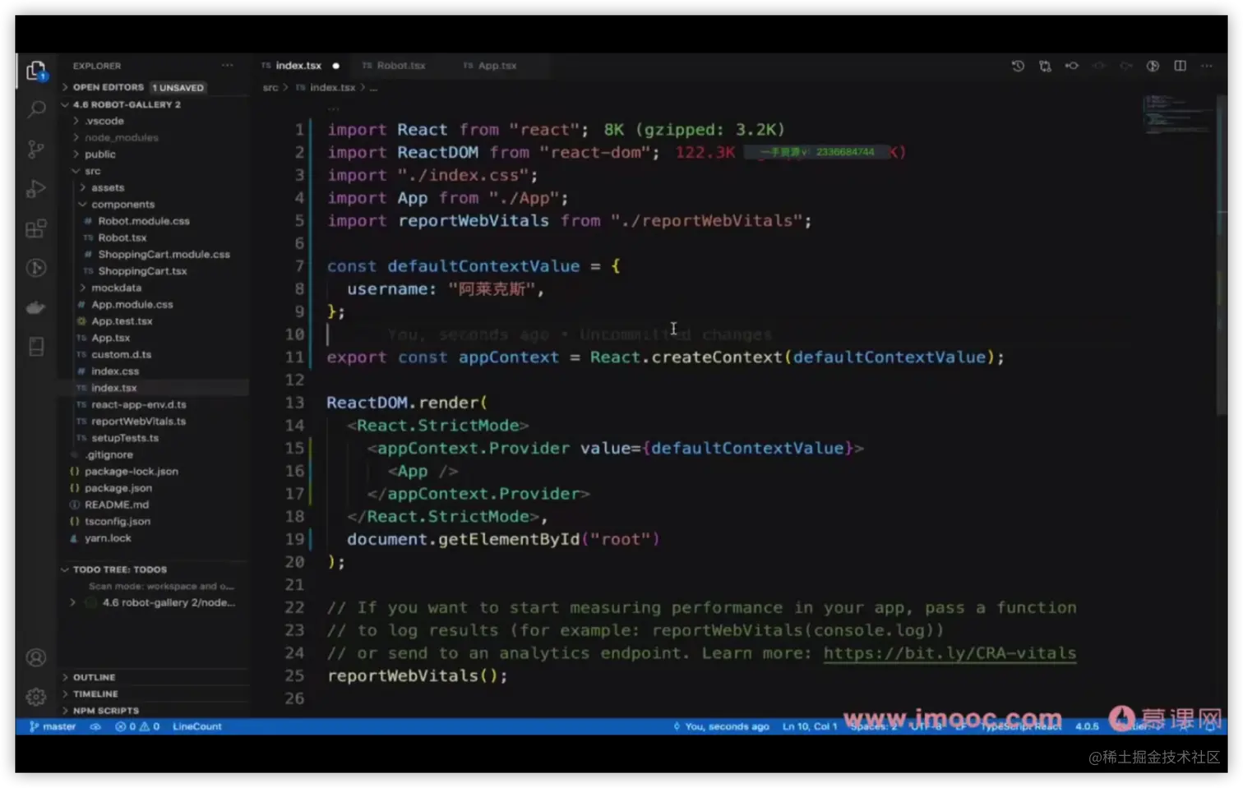Open tsconfig.json file
Viewport: 1243px width, 788px height.
coord(117,521)
